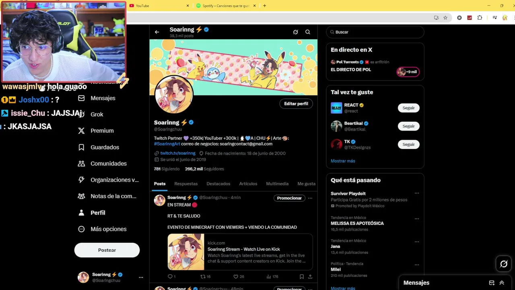Search posts using profile magnifier icon

(x=308, y=32)
